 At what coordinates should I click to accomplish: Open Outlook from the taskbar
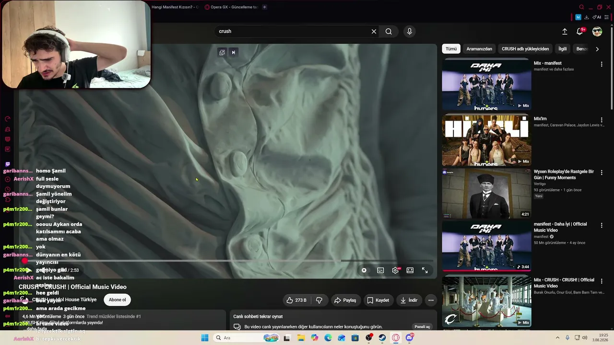[x=342, y=338]
